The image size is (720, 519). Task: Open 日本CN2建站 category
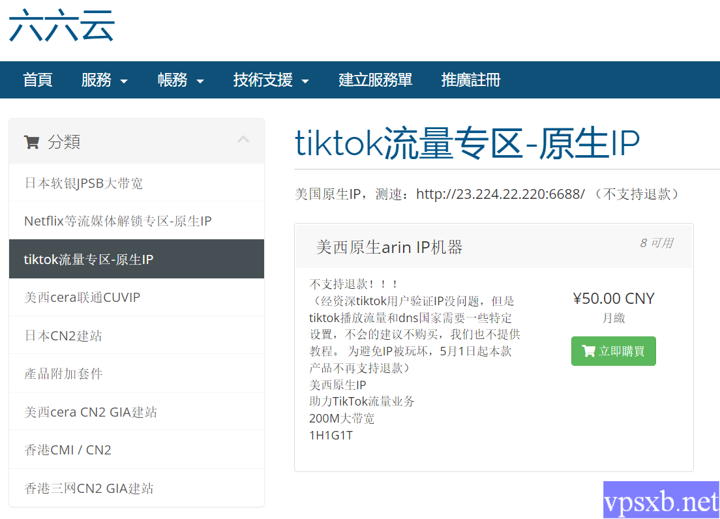pos(63,336)
